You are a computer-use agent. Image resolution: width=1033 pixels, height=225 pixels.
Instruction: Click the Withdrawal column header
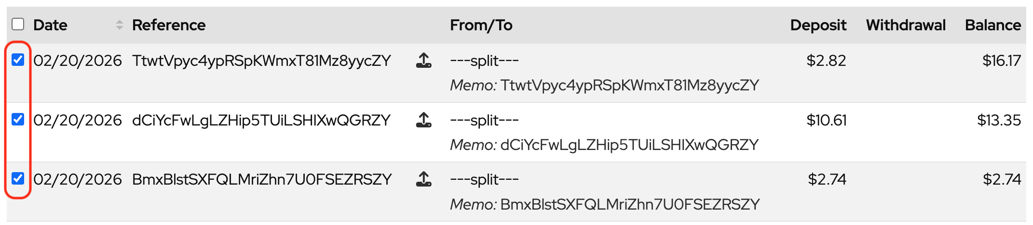(x=905, y=25)
